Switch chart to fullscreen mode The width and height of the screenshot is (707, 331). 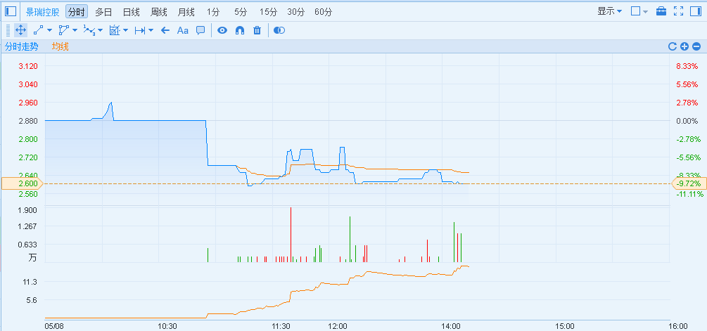679,11
